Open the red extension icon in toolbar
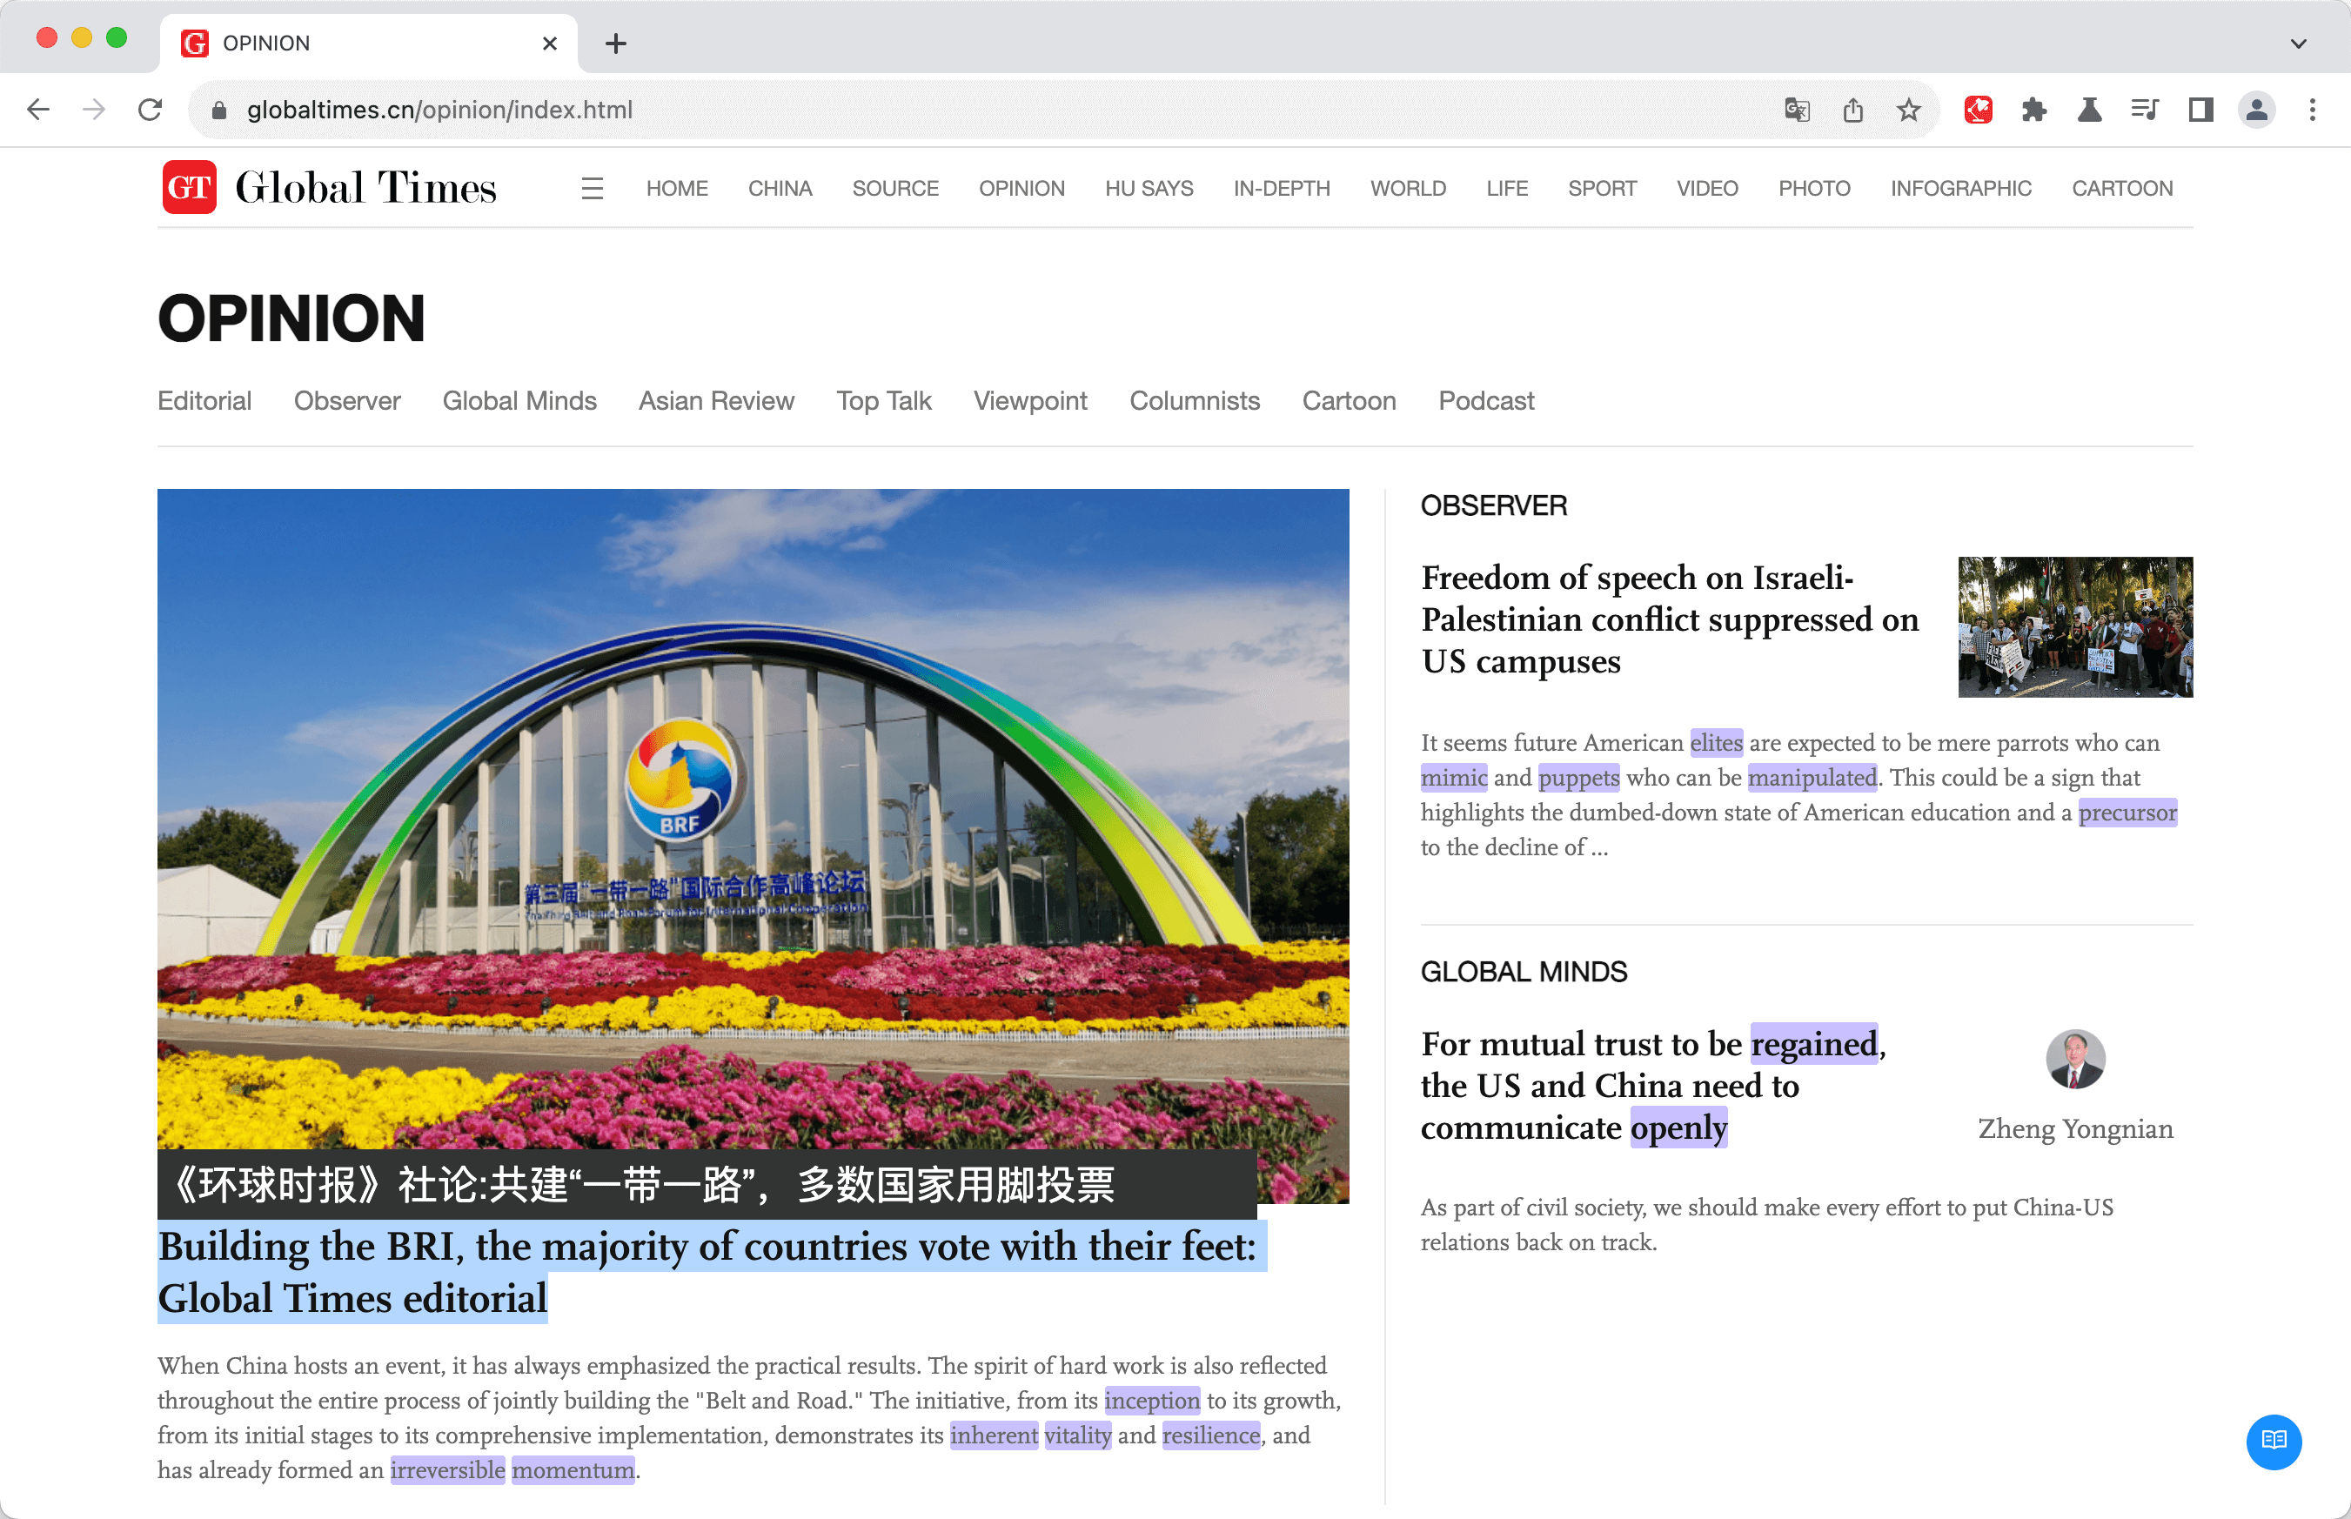The height and width of the screenshot is (1519, 2351). [x=1978, y=110]
